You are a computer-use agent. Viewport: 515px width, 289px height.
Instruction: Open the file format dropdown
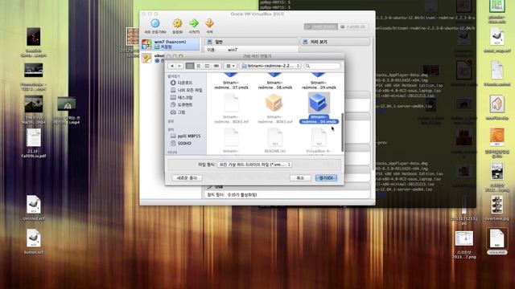pyautogui.click(x=254, y=165)
